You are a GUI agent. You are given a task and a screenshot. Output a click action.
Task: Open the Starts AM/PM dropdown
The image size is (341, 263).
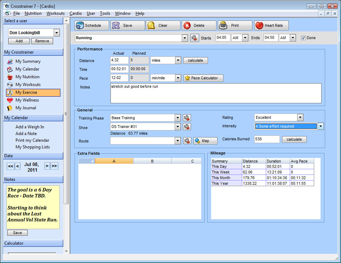tap(245, 38)
